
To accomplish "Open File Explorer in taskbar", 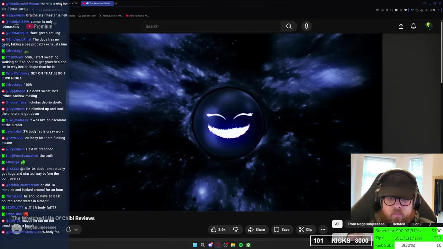I will 233,245.
